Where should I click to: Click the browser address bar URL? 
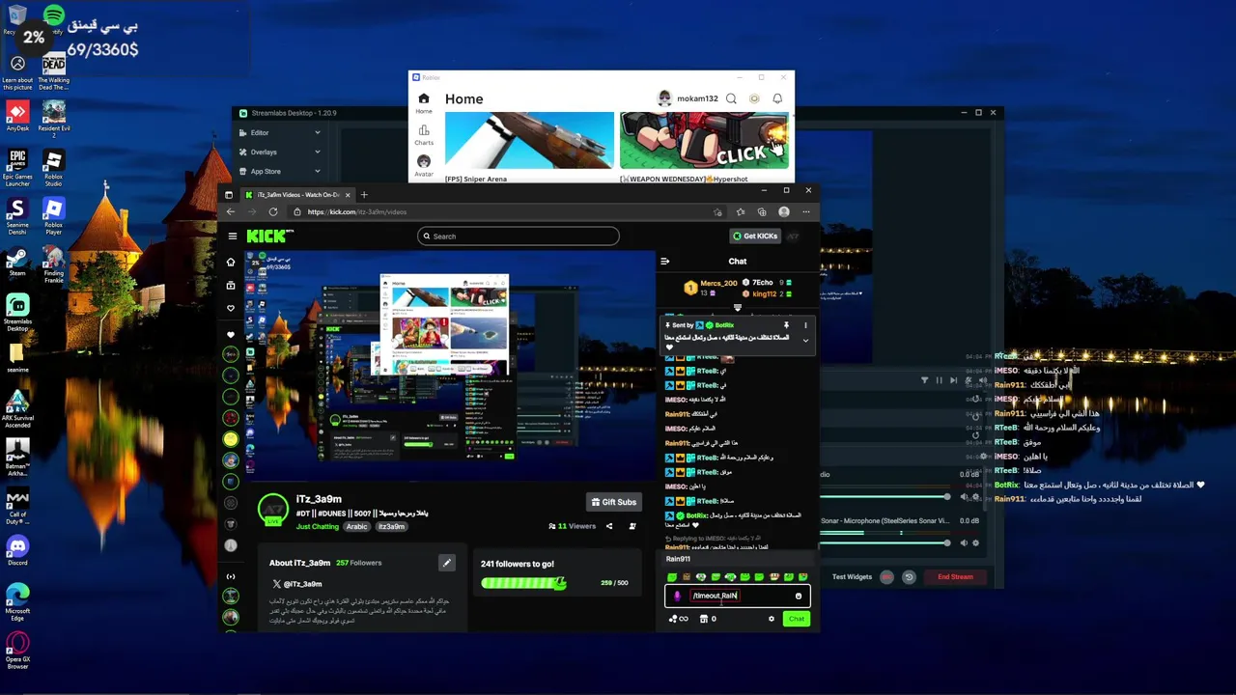(x=357, y=211)
